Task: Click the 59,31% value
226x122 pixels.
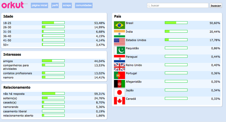Action: pyautogui.click(x=100, y=94)
